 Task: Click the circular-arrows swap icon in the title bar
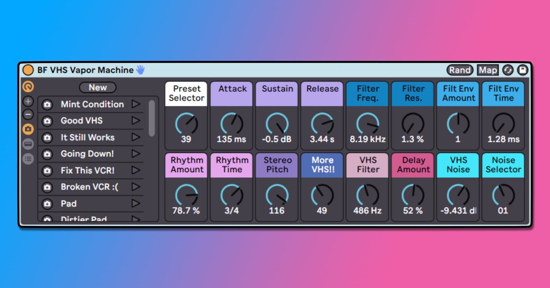tap(508, 70)
